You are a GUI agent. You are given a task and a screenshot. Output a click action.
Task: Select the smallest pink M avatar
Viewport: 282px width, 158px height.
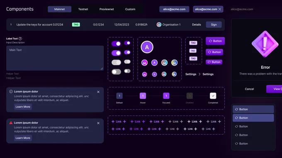pyautogui.click(x=144, y=74)
